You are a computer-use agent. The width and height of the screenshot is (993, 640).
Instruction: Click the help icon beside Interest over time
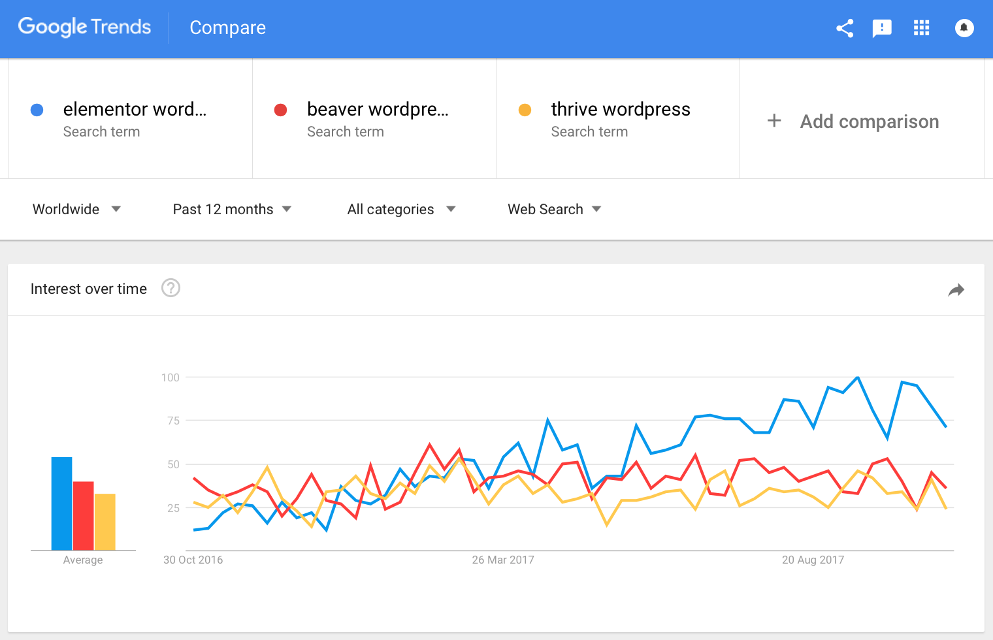click(171, 288)
